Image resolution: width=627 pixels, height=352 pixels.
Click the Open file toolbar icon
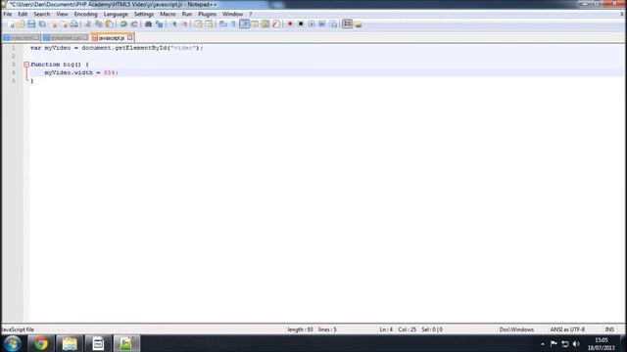click(21, 24)
